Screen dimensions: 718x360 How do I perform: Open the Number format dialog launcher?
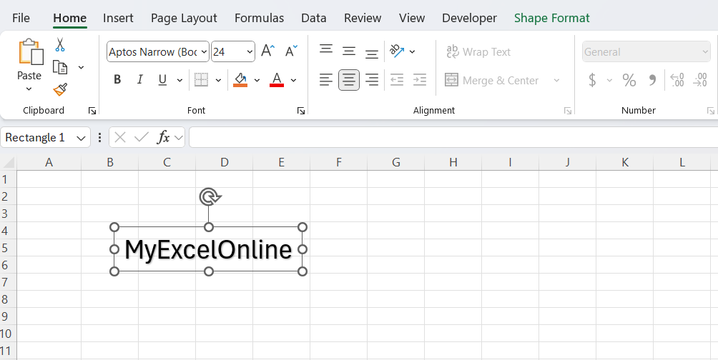tap(711, 110)
